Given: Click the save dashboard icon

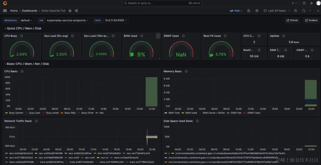Looking at the screenshot, I should pyautogui.click(x=249, y=11).
